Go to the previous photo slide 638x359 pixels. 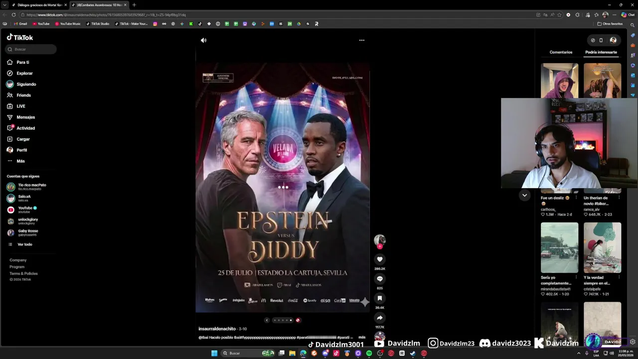267,320
